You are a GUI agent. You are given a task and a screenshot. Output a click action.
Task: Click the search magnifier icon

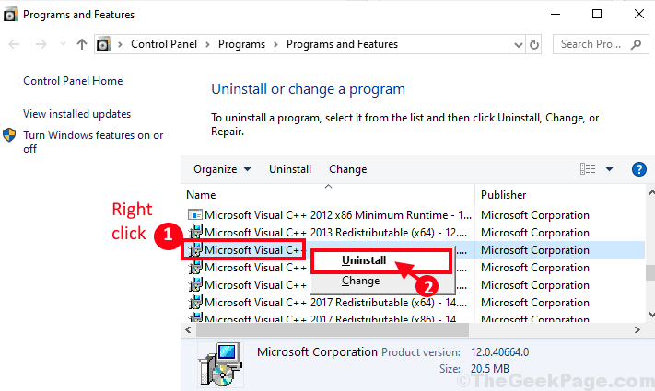point(636,44)
